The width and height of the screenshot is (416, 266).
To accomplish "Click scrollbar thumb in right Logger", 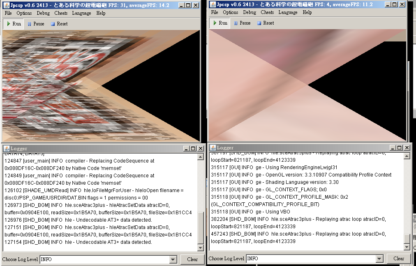I will [407, 238].
